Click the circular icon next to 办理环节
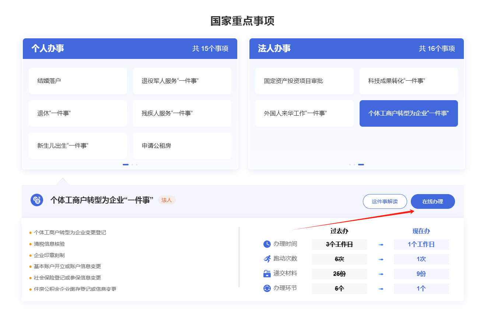This screenshot has height=309, width=490. pyautogui.click(x=267, y=288)
